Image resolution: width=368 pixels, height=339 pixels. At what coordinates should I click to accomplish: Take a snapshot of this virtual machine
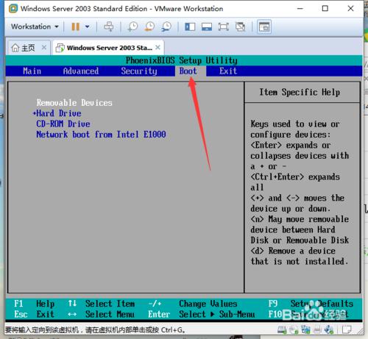[x=132, y=26]
